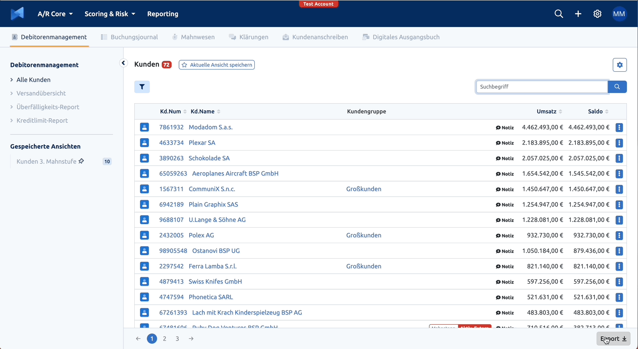638x349 pixels.
Task: Open Großkunden group for Polex AG
Action: (x=364, y=235)
